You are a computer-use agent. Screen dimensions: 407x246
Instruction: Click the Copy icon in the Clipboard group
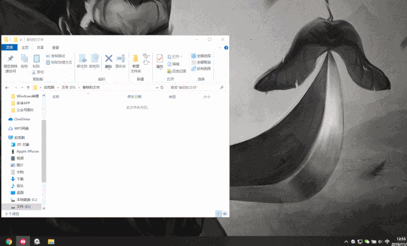click(24, 58)
